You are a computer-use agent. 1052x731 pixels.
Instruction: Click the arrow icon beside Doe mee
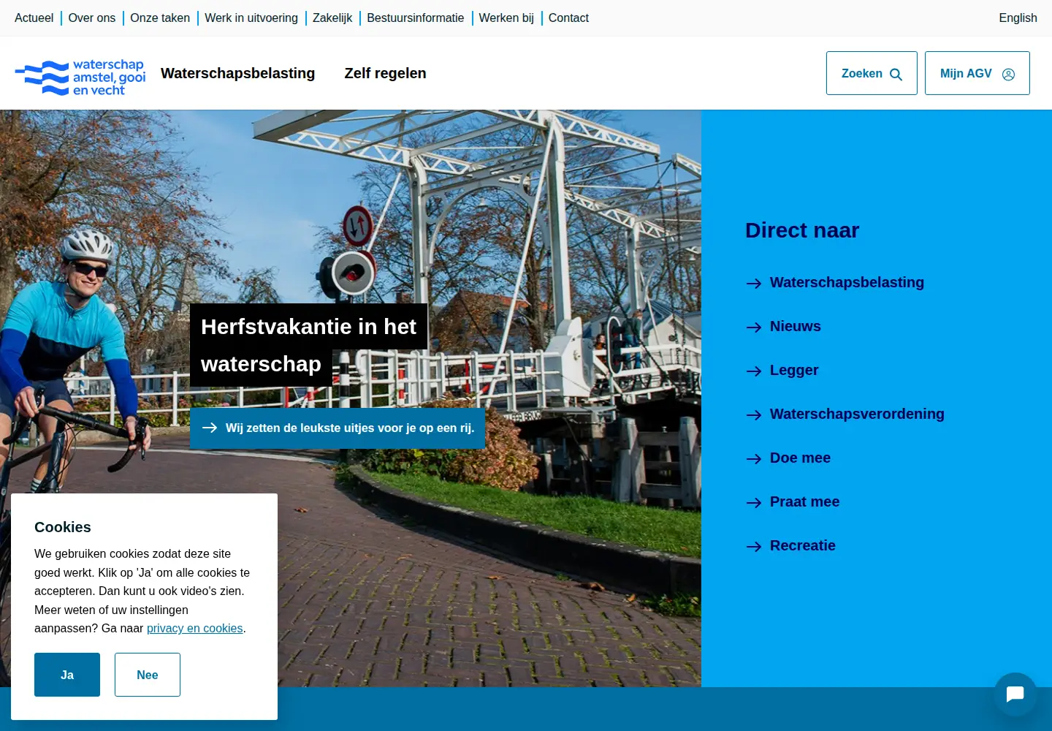754,459
